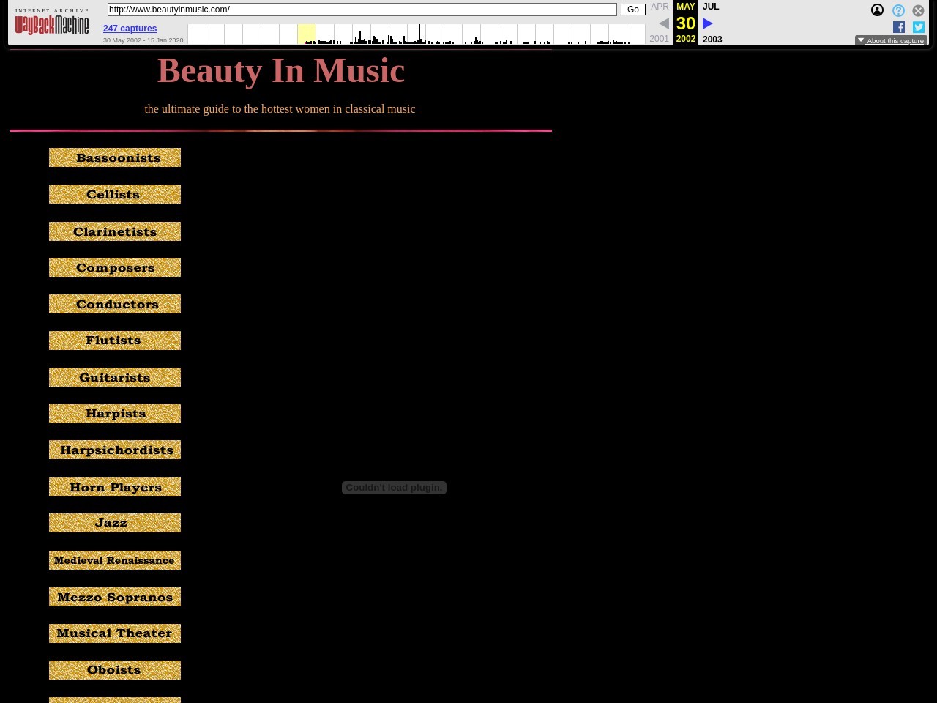Open the Bassoonists category

click(115, 157)
